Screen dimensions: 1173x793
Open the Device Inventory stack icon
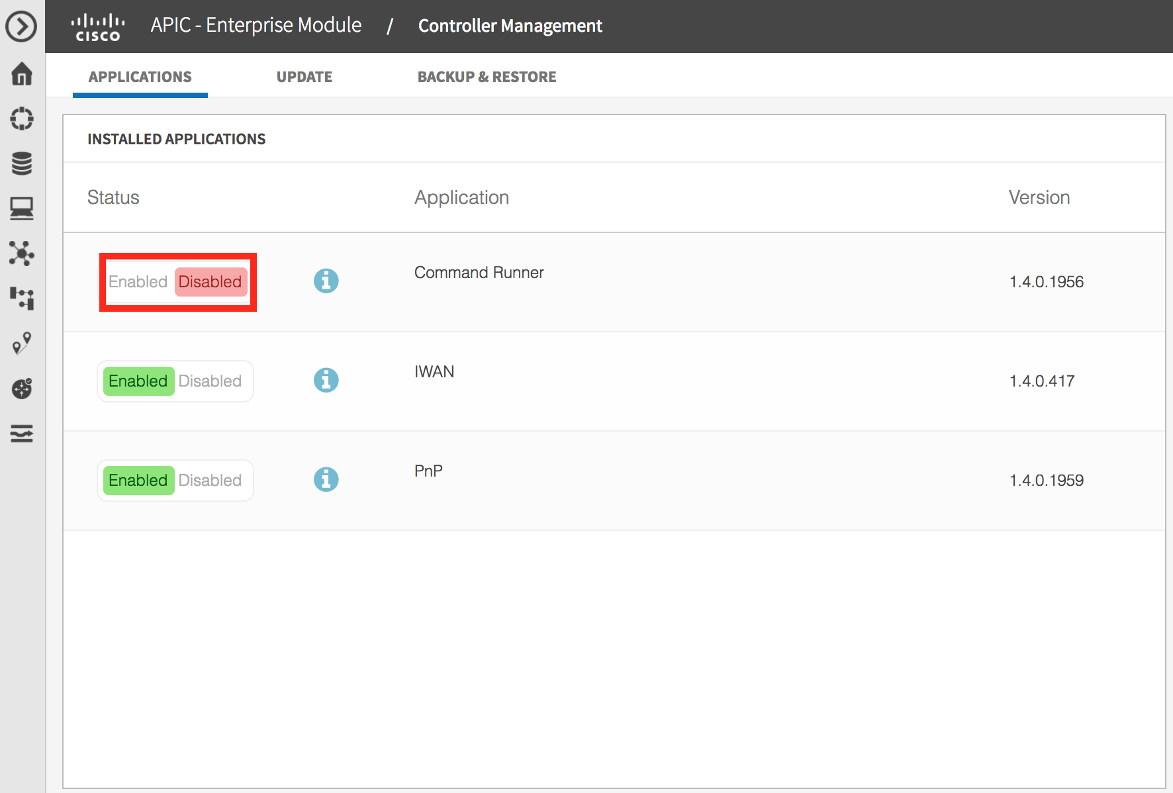click(x=22, y=163)
